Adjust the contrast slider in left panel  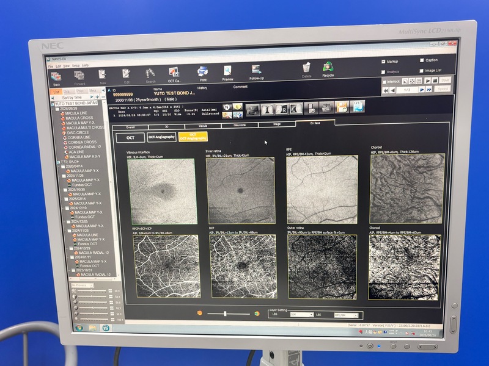[92, 296]
